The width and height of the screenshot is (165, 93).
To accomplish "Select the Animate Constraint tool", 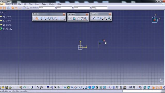I will point(82,19).
